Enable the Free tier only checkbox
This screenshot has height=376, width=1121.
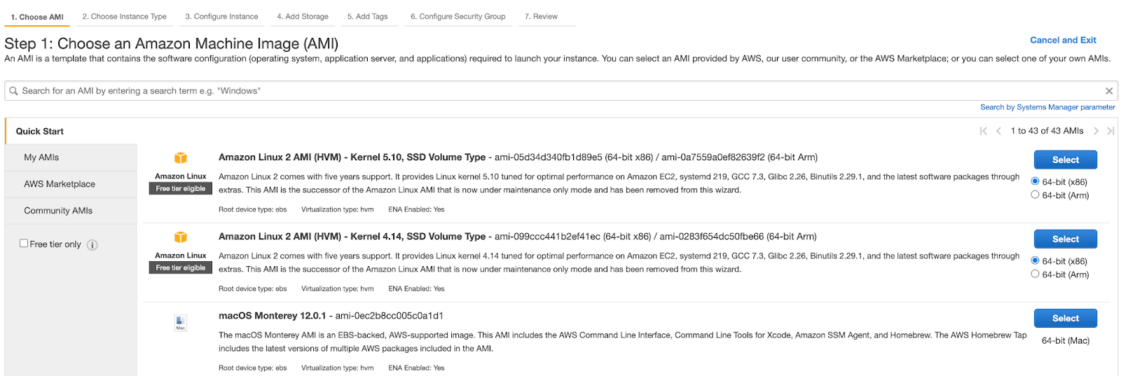click(24, 243)
